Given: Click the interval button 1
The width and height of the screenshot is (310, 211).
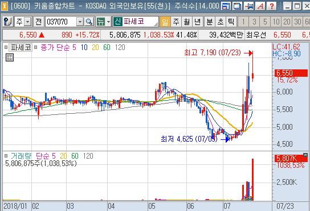Looking at the screenshot, I should [x=243, y=22].
